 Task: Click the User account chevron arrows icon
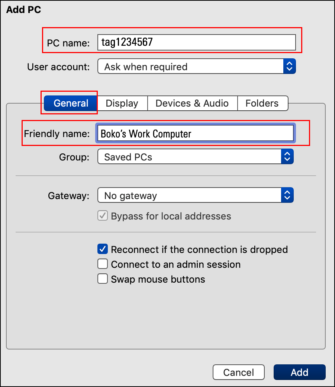[289, 67]
